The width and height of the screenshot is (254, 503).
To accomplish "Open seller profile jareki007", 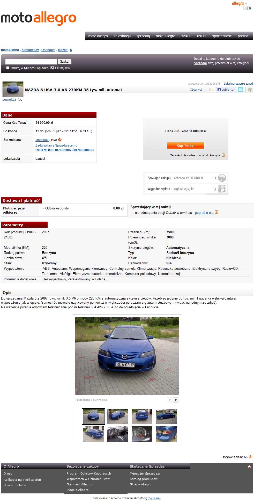I will click(42, 140).
